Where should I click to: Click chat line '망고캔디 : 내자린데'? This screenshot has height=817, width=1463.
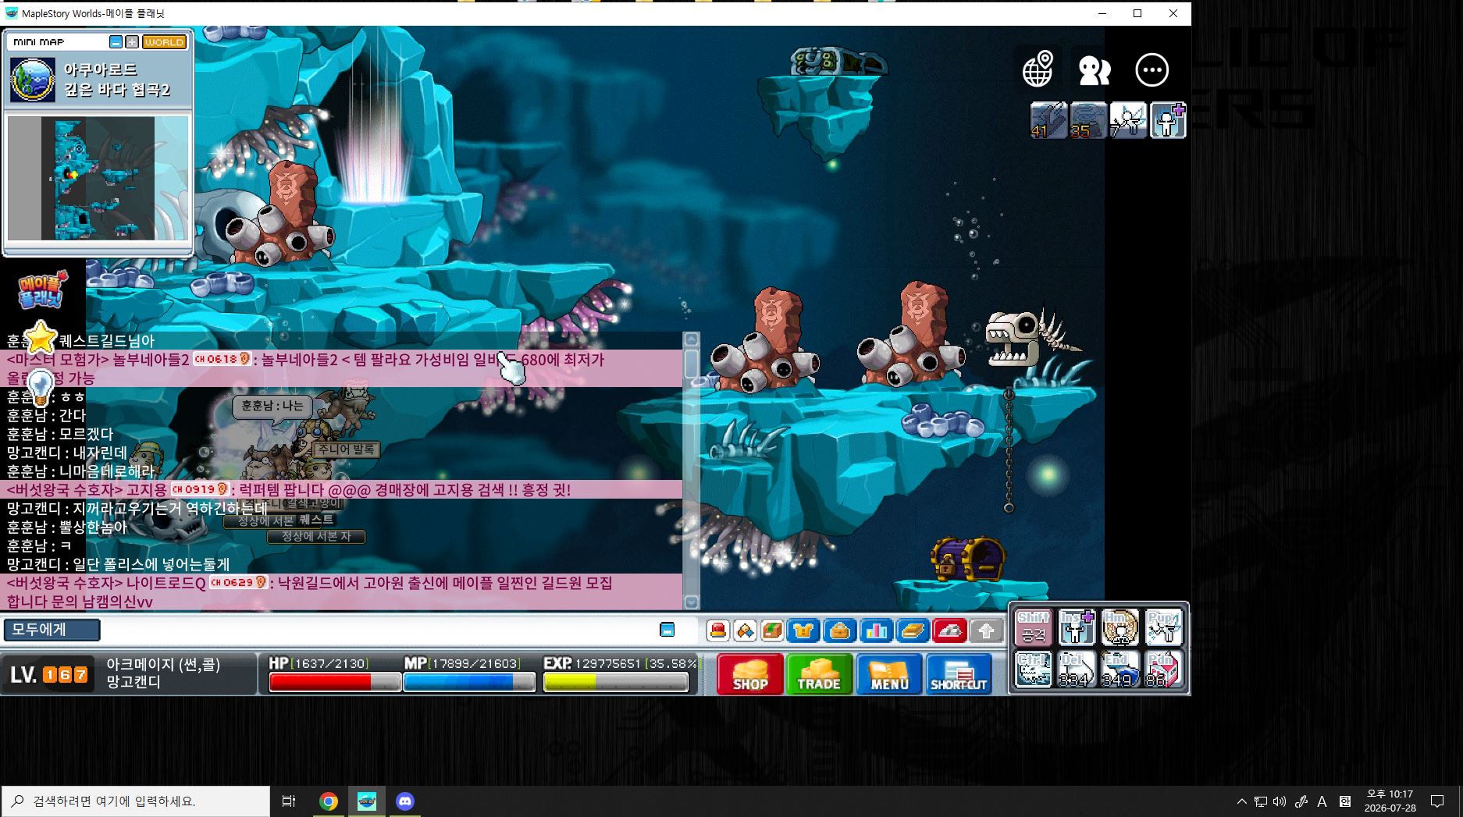[x=66, y=453]
